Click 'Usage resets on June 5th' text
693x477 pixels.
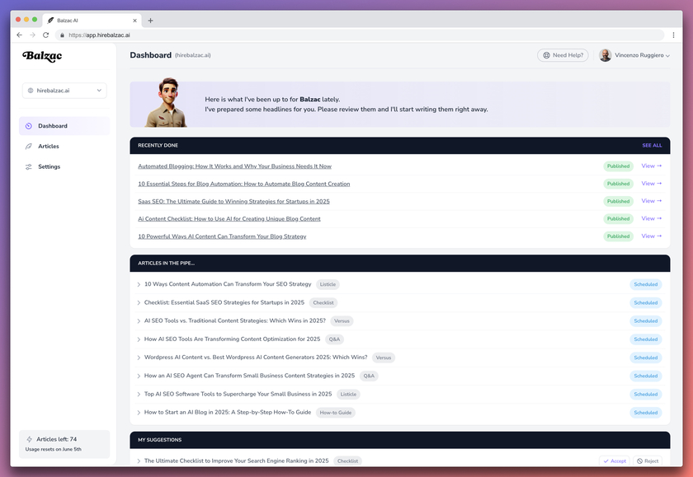point(54,449)
